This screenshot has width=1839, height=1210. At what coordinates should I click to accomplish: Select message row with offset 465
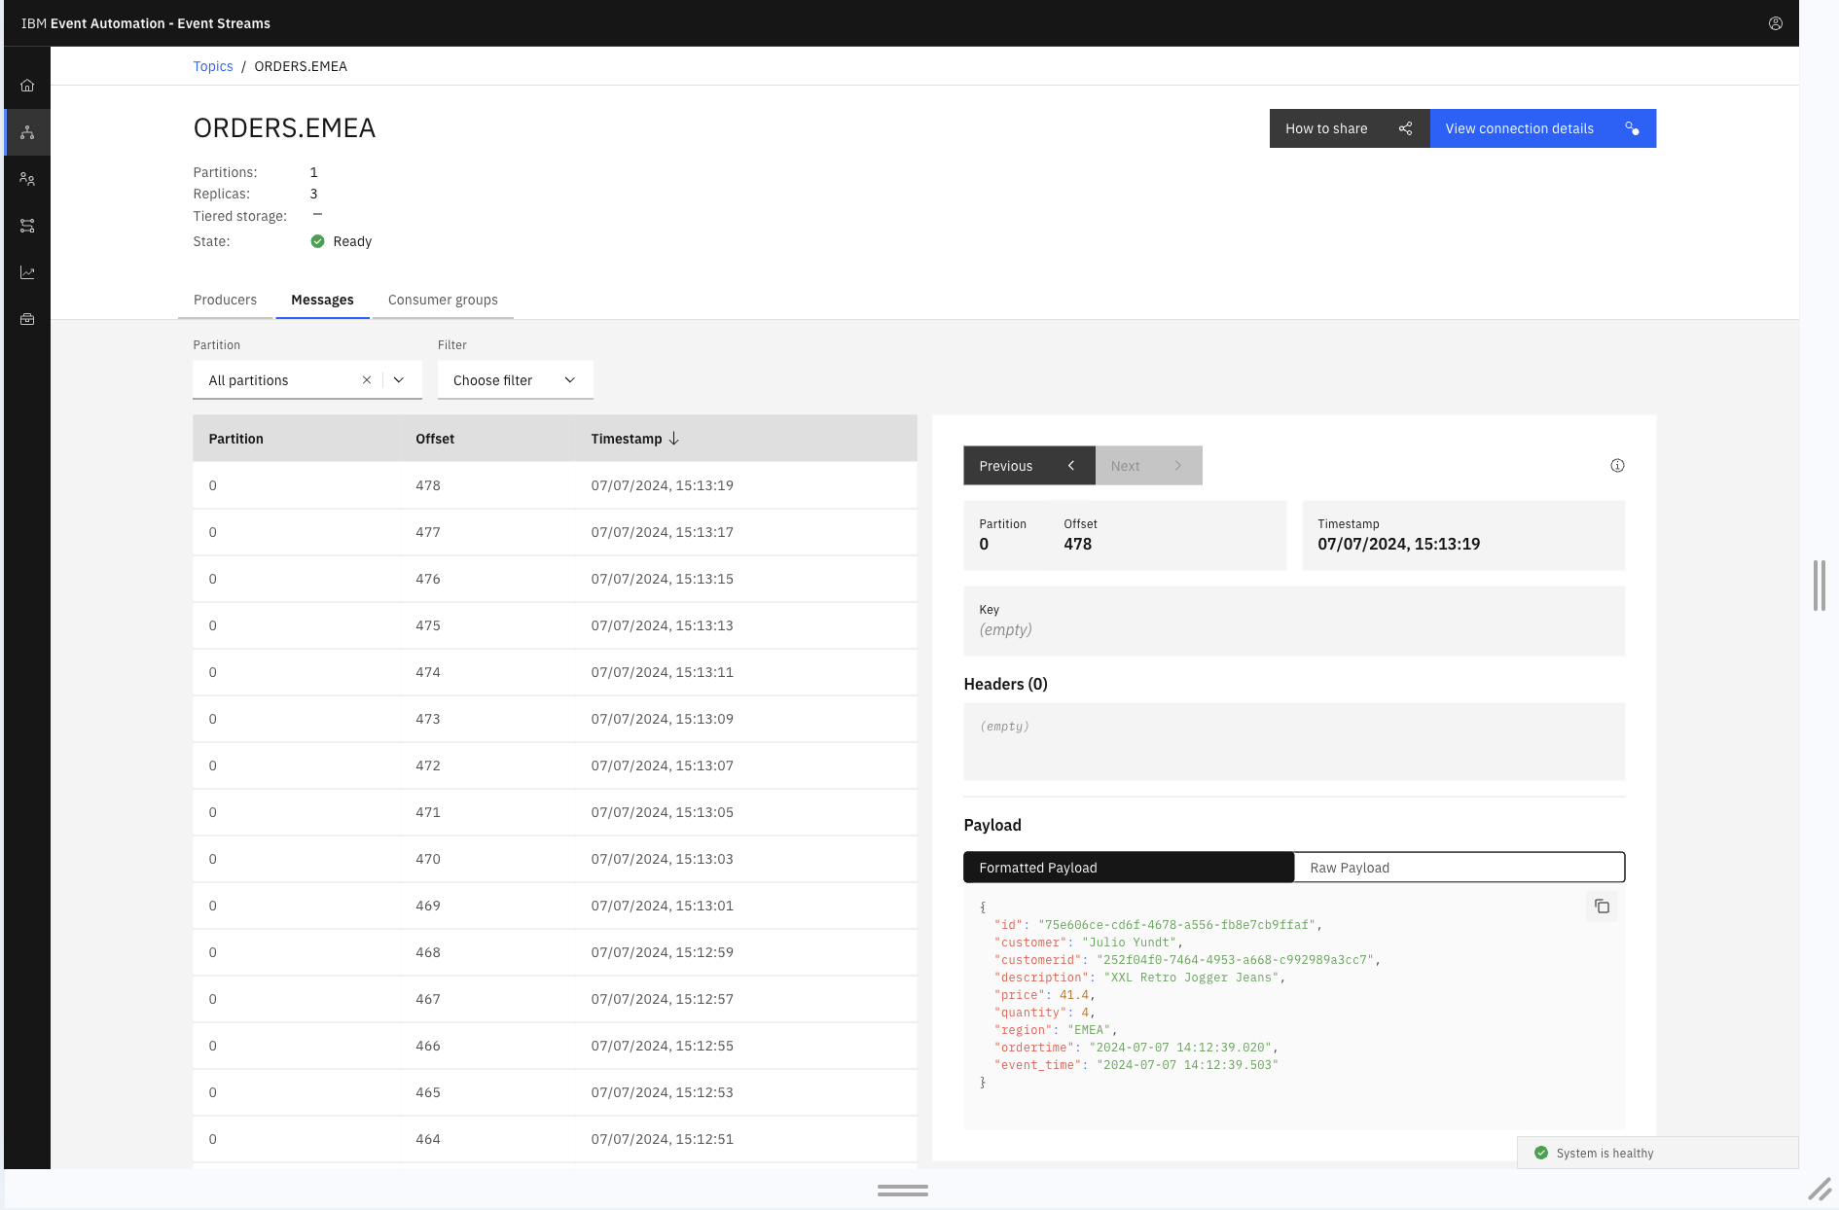coord(555,1092)
